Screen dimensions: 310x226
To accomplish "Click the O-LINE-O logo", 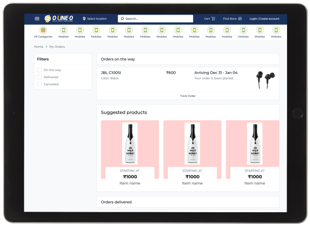I will click(59, 19).
